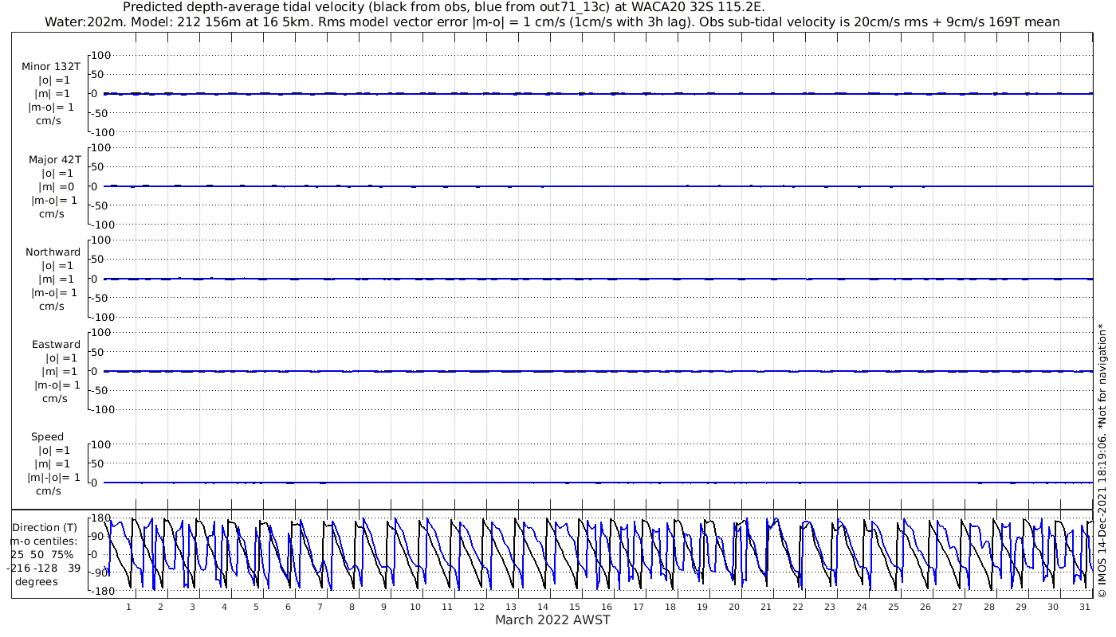Select day 13 on the date axis
This screenshot has width=1116, height=637.
511,607
